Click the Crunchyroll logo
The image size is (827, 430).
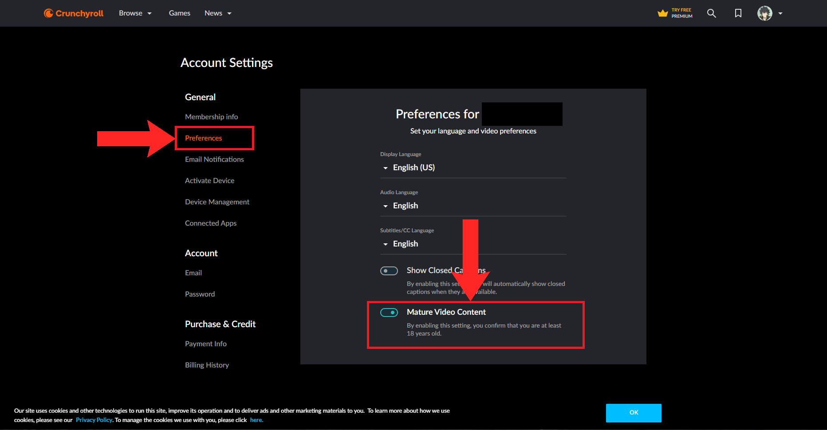(x=74, y=13)
